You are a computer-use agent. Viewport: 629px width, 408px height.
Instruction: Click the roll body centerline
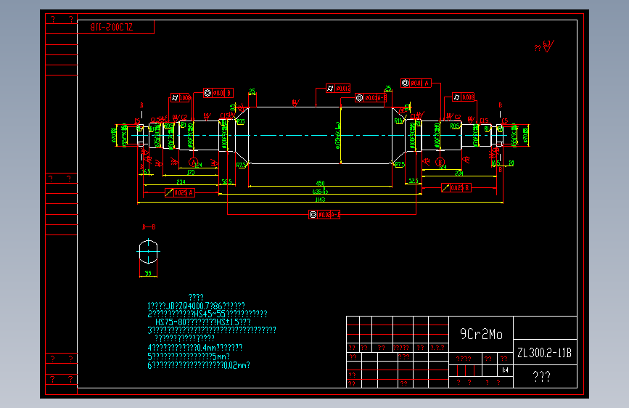(321, 135)
